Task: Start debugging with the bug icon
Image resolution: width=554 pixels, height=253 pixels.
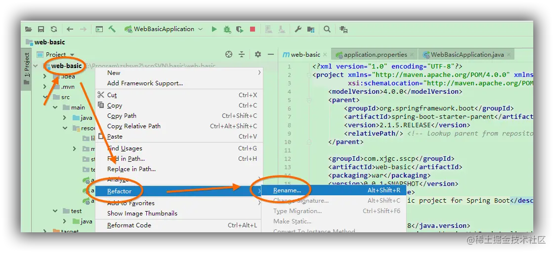Action: coord(227,29)
